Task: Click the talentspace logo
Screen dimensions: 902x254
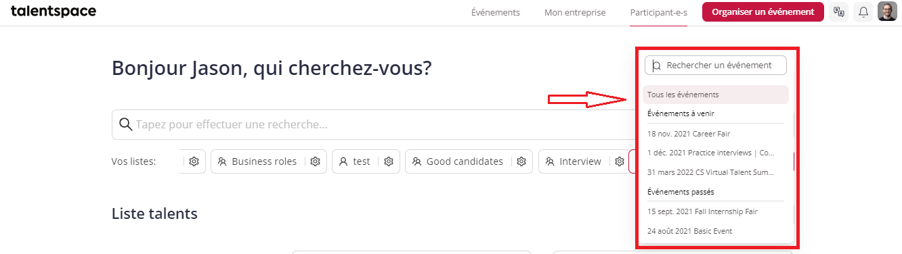Action: (x=53, y=11)
